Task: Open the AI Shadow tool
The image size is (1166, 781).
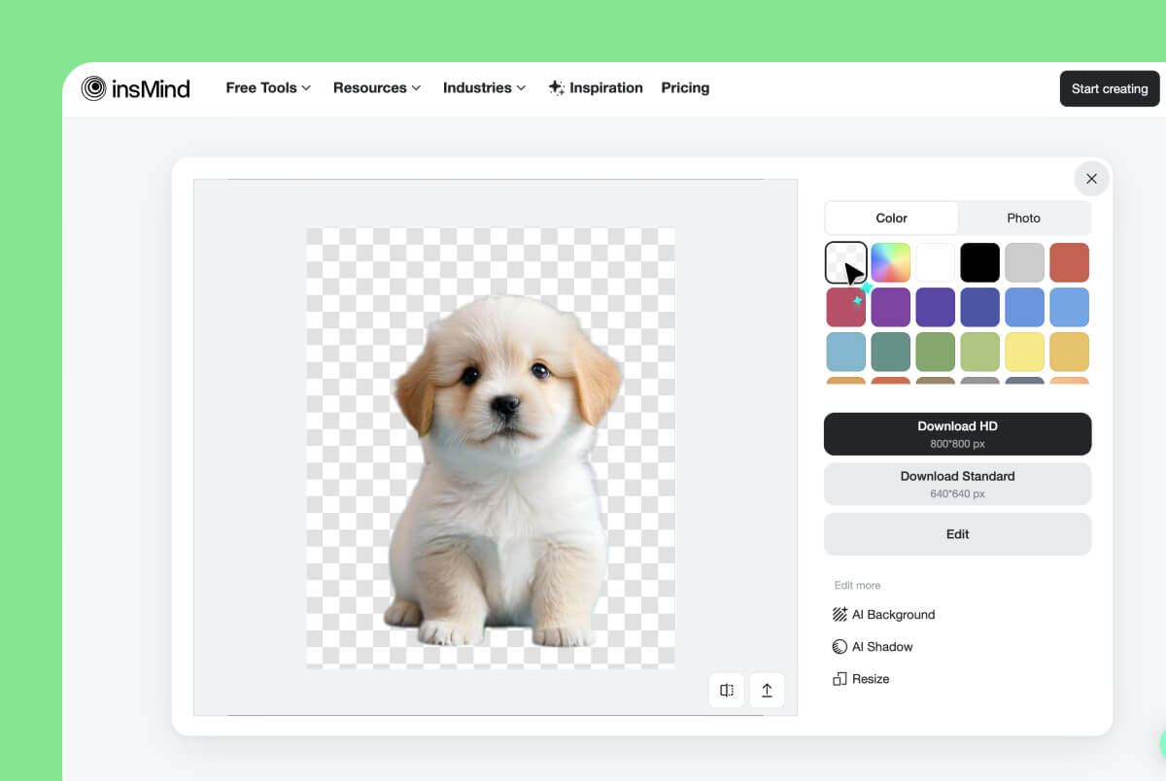Action: tap(873, 646)
